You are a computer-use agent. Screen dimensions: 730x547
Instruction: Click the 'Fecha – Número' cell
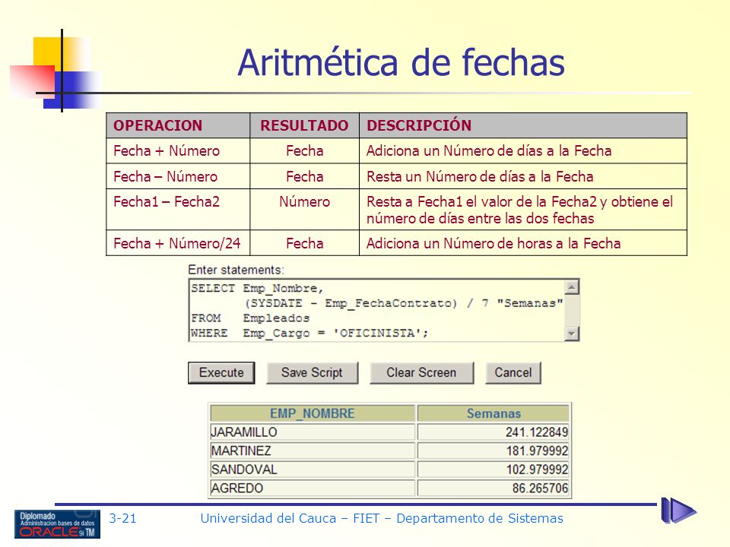pos(178,176)
